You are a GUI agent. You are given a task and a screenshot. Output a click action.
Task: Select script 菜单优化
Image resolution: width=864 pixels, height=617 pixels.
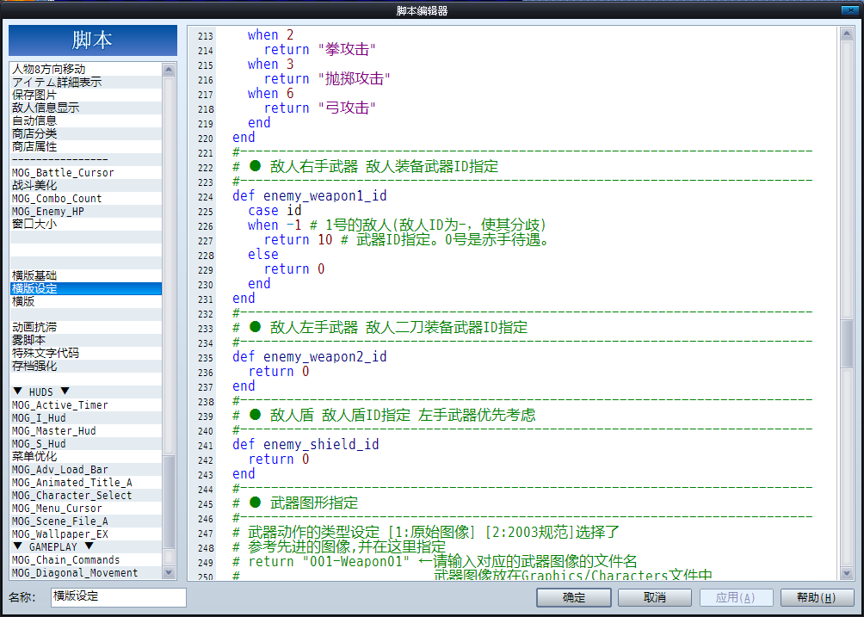coord(86,456)
